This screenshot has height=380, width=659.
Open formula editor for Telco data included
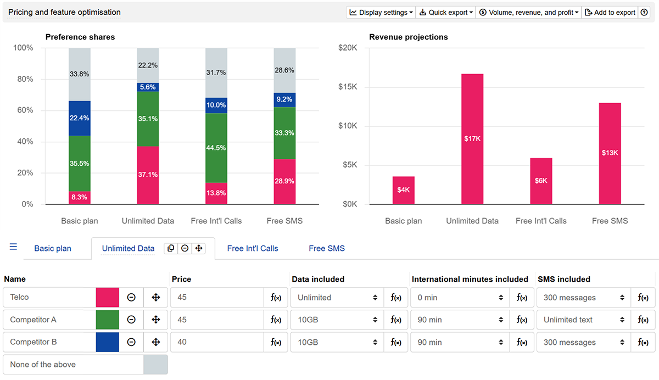click(x=396, y=297)
